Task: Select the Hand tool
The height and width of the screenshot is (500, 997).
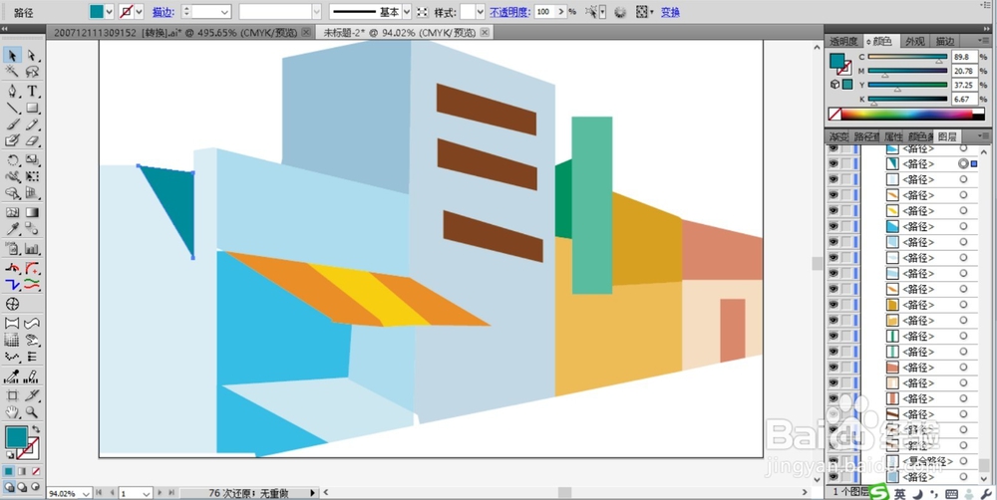Action: click(x=12, y=412)
